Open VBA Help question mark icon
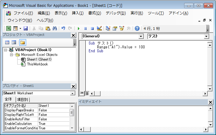 pyautogui.click(x=137, y=28)
